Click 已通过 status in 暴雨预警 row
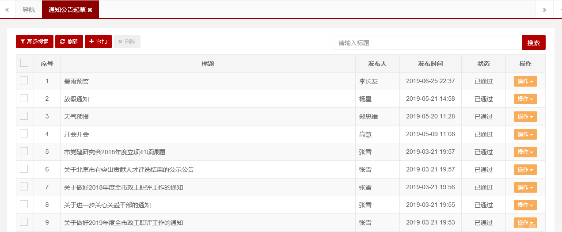Screen dimensions: 562x232 click(x=483, y=81)
